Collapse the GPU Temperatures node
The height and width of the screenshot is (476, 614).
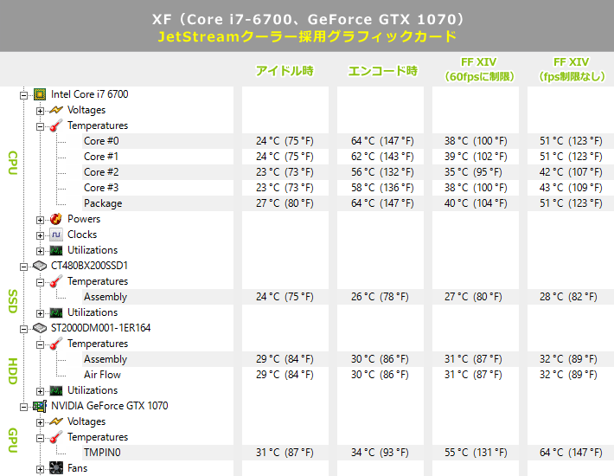(x=40, y=438)
